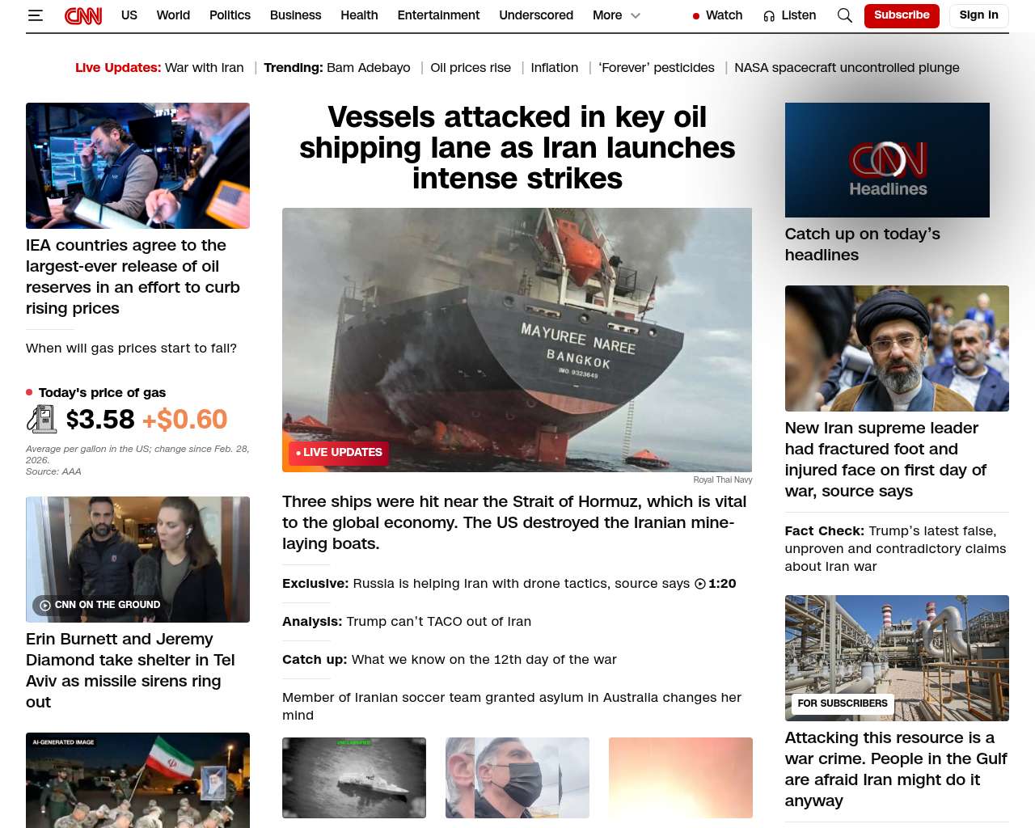Click the red Subscribe button
The image size is (1035, 828).
click(902, 15)
